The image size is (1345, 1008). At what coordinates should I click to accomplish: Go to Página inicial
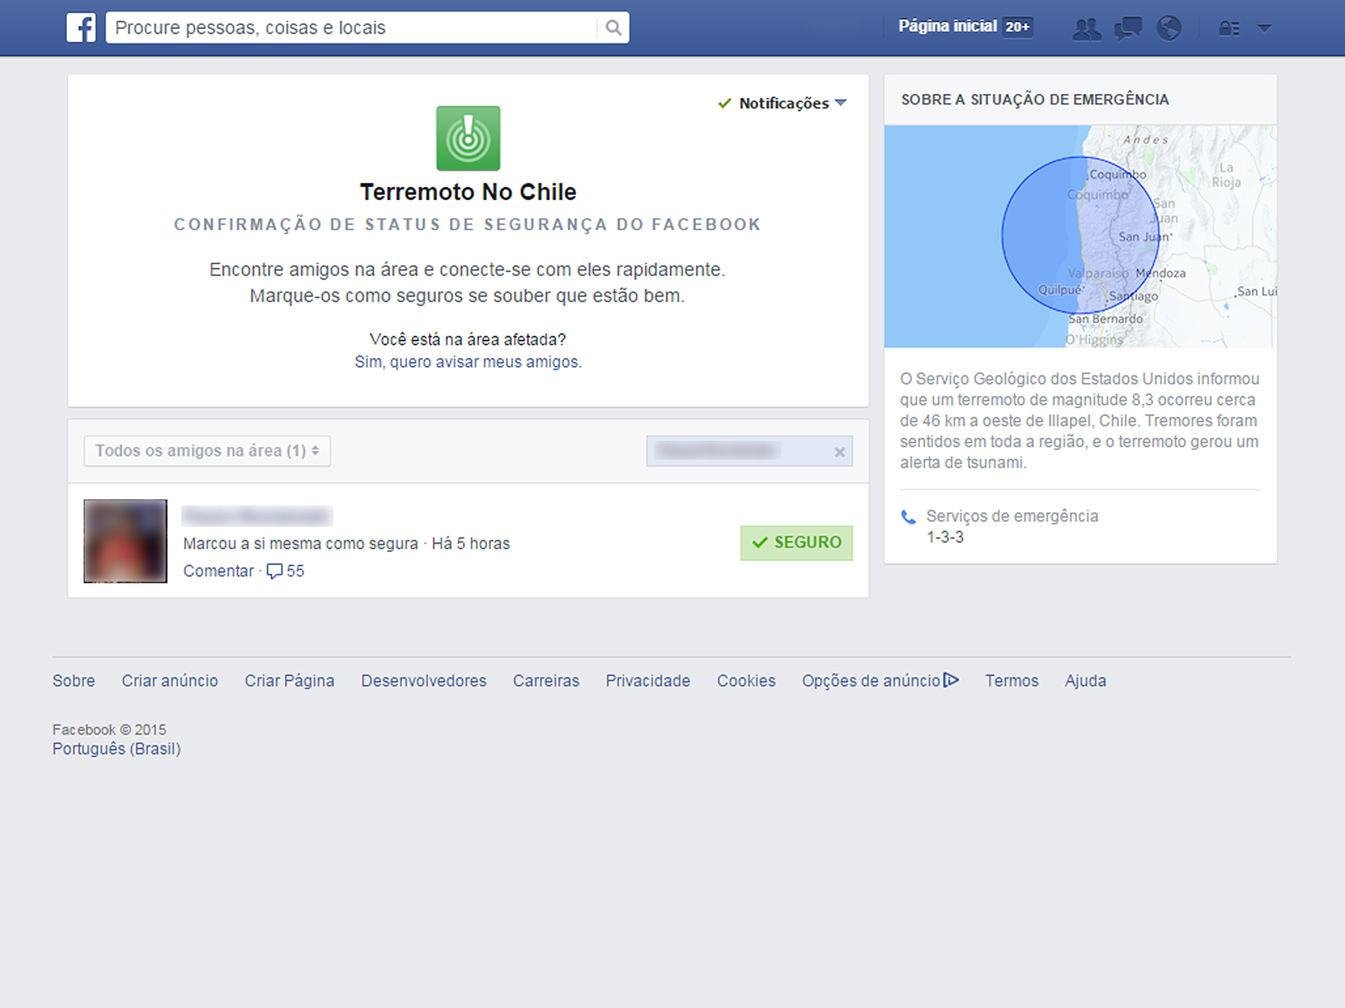pyautogui.click(x=947, y=26)
